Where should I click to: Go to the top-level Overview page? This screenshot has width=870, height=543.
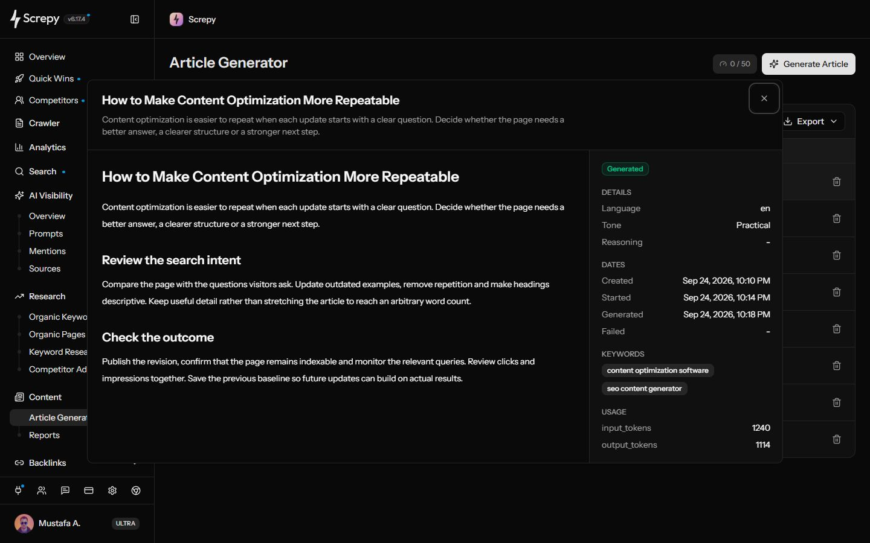[x=47, y=57]
